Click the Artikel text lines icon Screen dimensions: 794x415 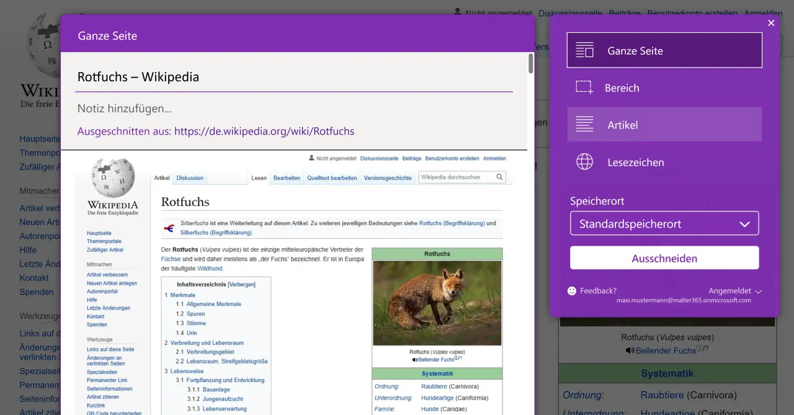pos(584,125)
